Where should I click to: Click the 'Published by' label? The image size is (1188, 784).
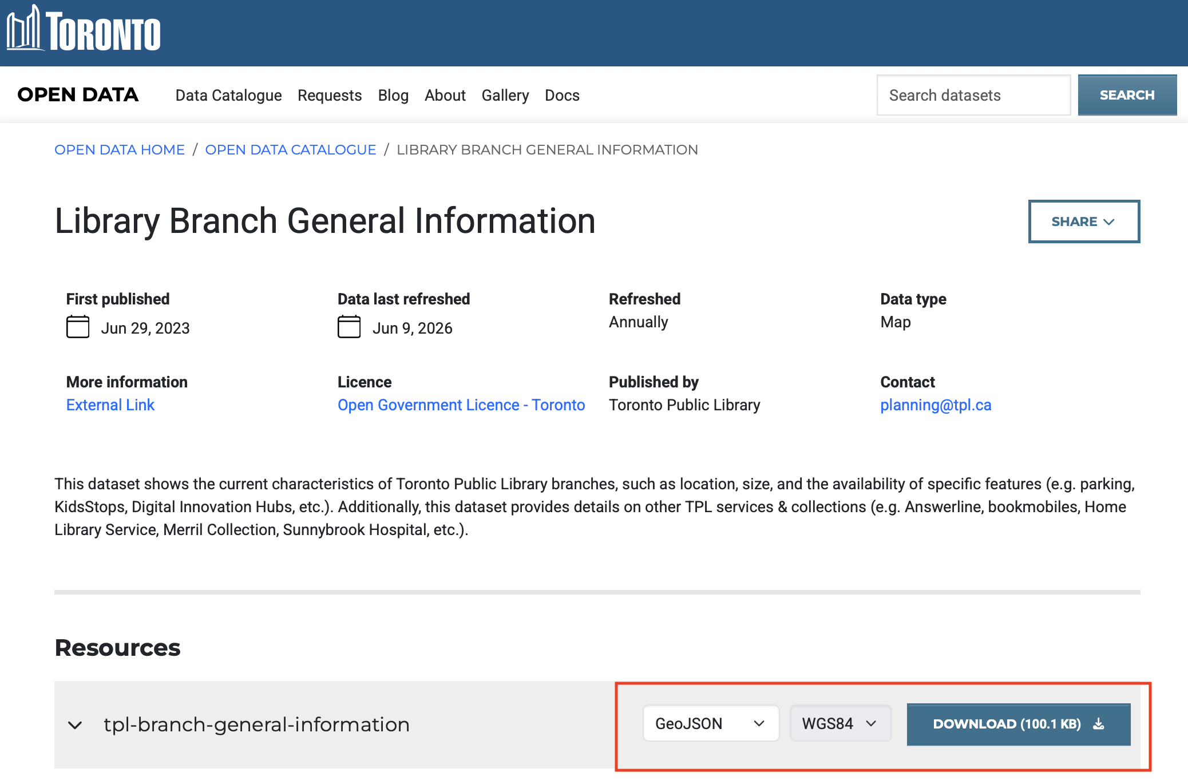(x=654, y=382)
